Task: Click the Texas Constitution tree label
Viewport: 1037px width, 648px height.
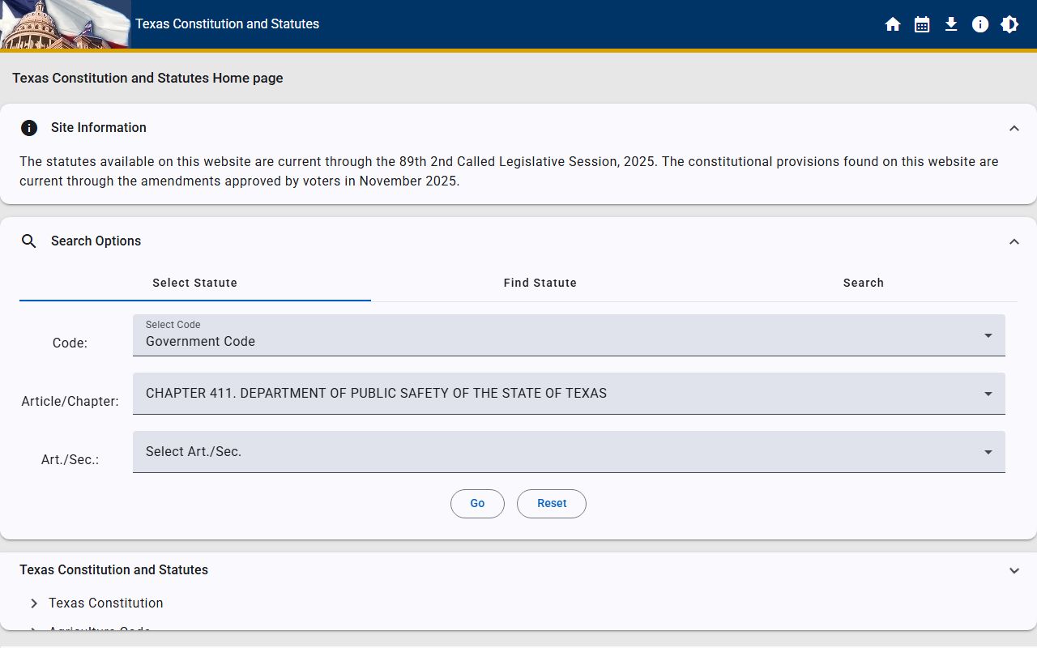Action: [106, 603]
